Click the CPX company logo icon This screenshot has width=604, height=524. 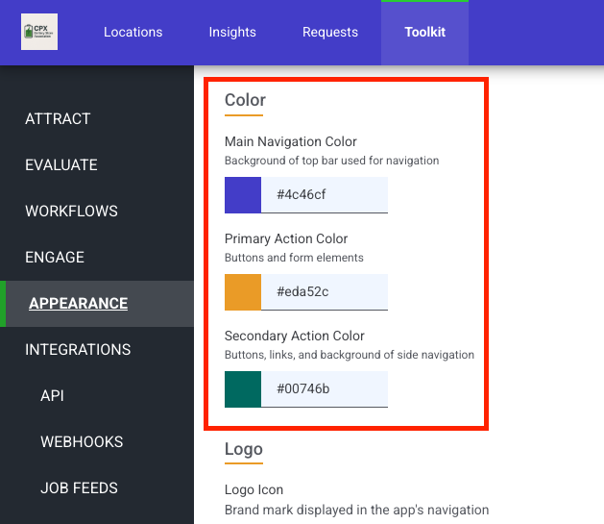pos(39,32)
